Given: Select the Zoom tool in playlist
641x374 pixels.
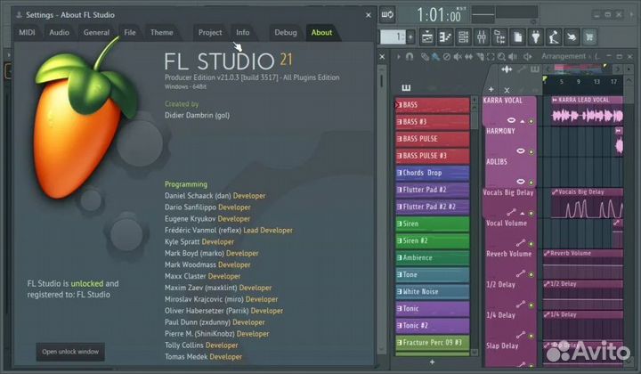Looking at the screenshot, I should (x=501, y=56).
